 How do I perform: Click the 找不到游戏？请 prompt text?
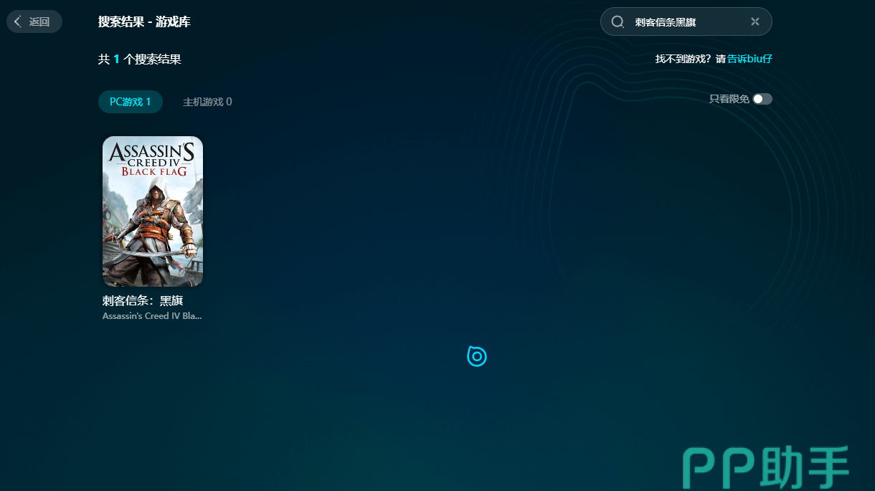point(690,59)
